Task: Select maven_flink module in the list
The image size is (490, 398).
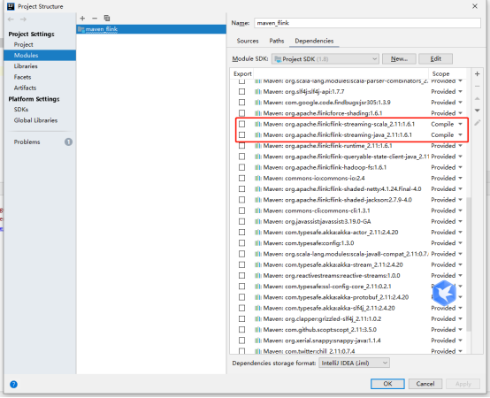Action: coord(151,29)
